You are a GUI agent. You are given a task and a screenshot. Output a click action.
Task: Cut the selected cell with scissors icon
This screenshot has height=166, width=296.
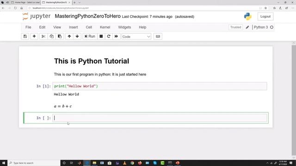[43, 36]
